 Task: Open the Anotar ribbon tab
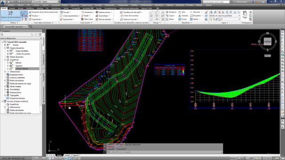tap(20, 8)
